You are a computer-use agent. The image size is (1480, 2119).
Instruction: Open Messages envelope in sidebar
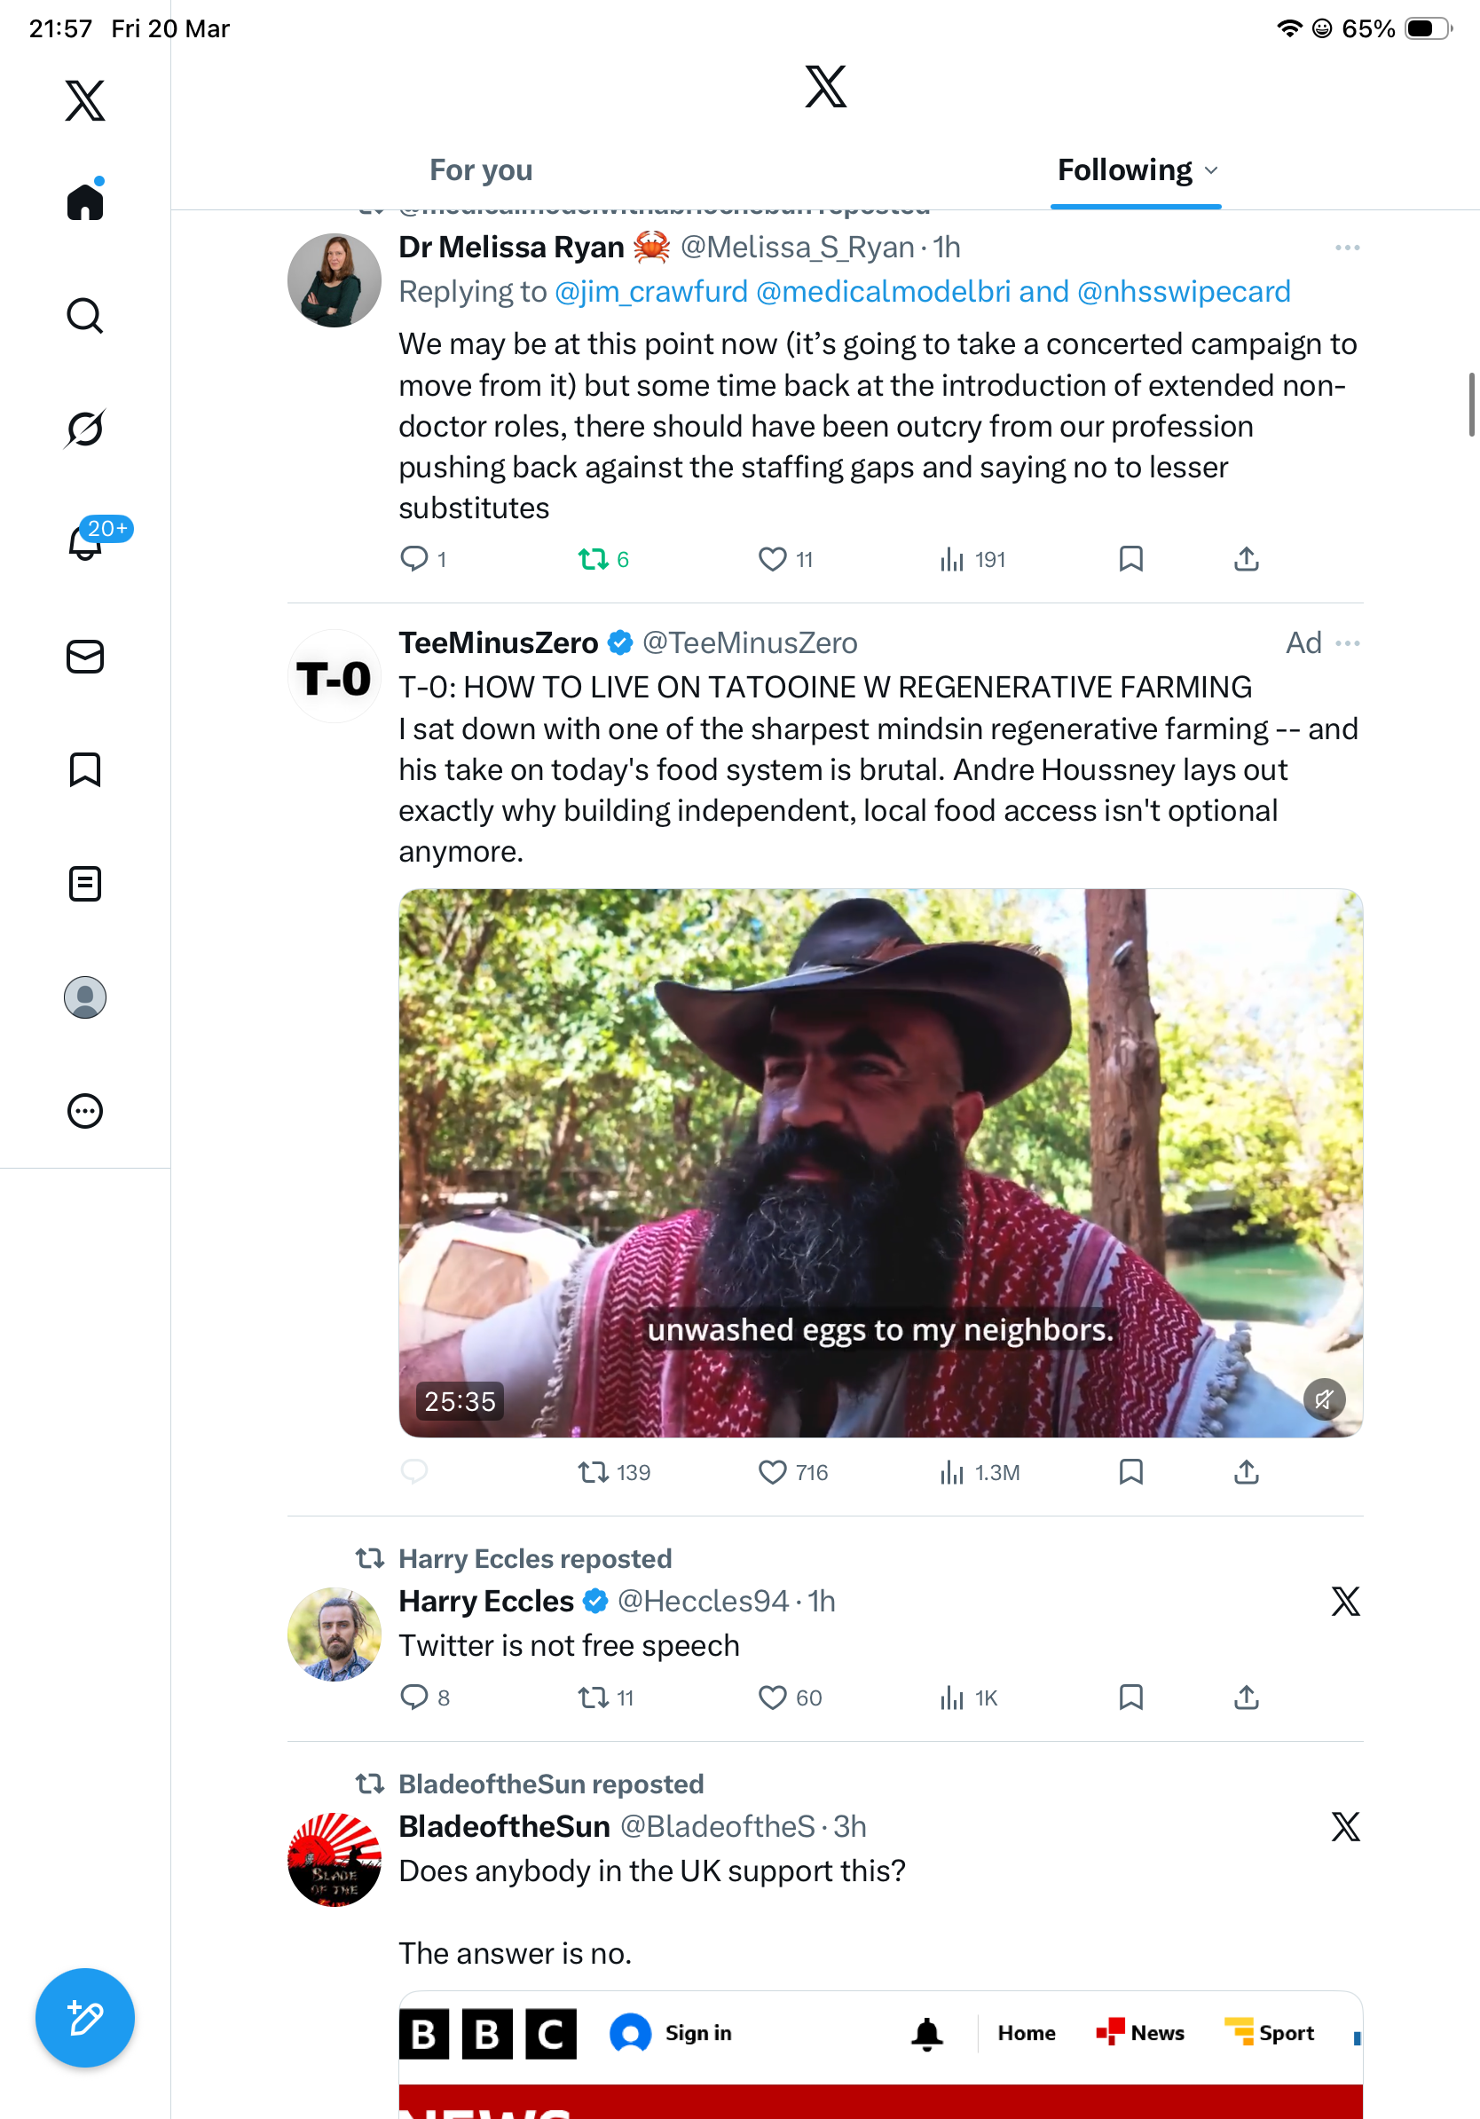[85, 658]
